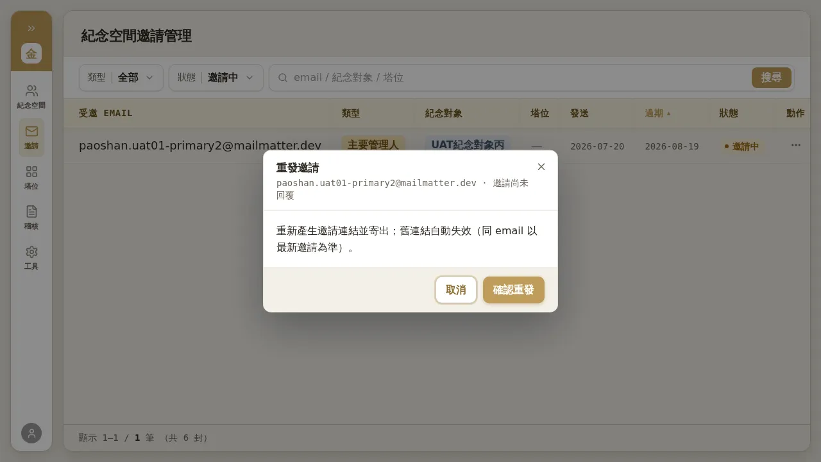Click the 受邀 EMAIL column header
Screen dimensions: 821x462
(x=106, y=113)
